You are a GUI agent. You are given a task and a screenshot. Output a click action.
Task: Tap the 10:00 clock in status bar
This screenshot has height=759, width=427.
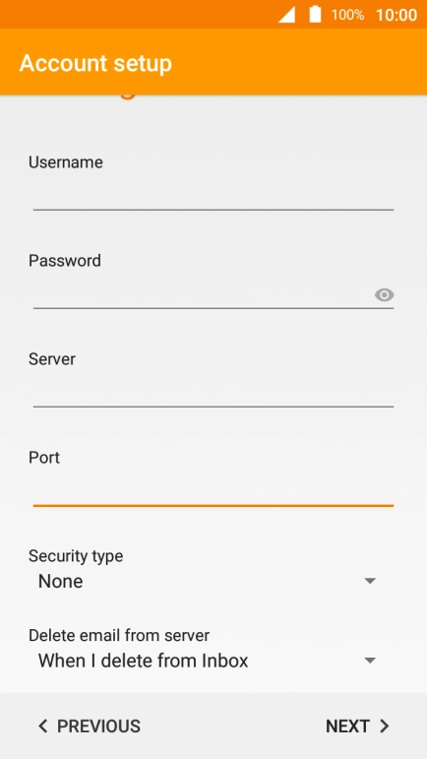coord(396,15)
